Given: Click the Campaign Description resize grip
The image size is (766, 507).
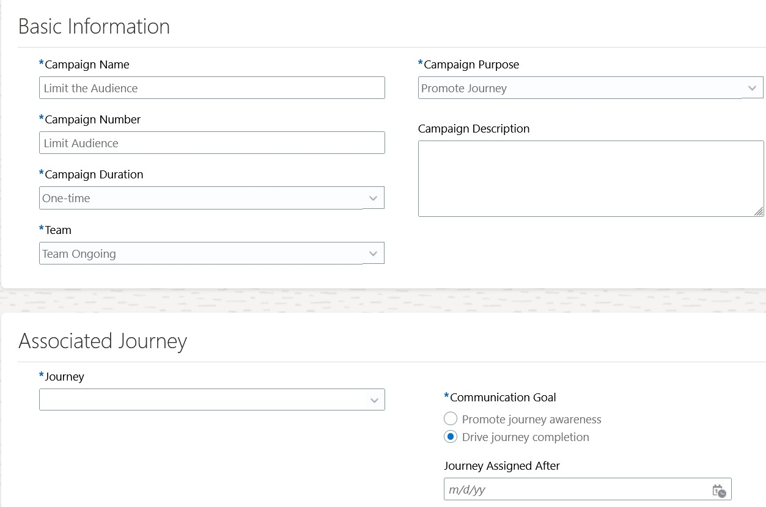Looking at the screenshot, I should [x=758, y=211].
